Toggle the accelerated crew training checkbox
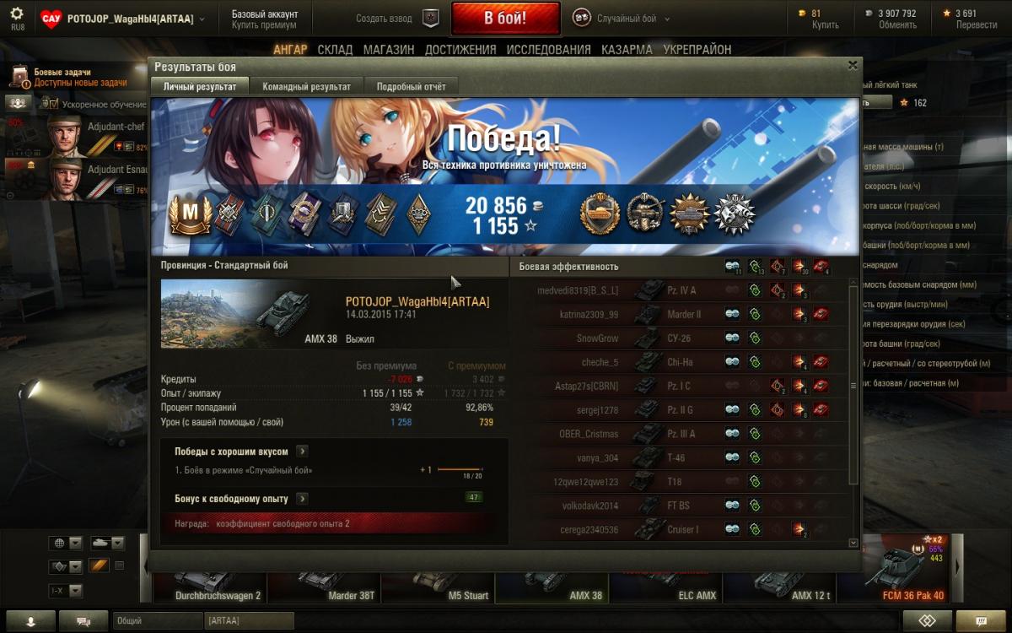 coord(53,104)
